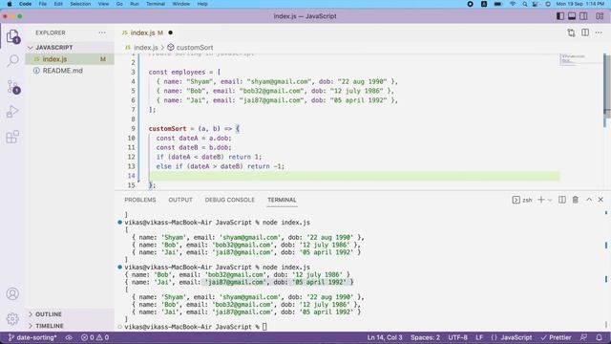611x344 pixels.
Task: Close the terminal panel
Action: coord(600,200)
